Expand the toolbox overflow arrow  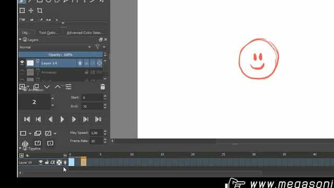point(63,23)
